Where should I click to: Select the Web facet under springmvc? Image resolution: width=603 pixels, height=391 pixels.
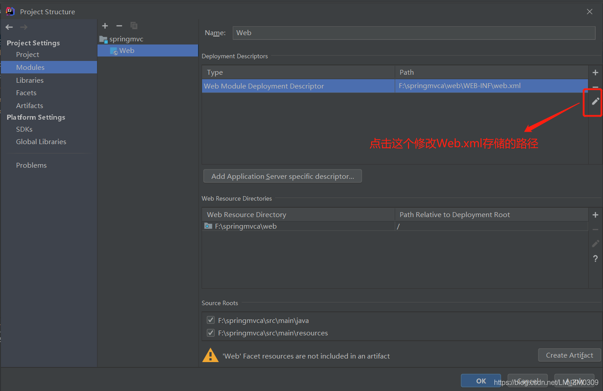click(148, 51)
